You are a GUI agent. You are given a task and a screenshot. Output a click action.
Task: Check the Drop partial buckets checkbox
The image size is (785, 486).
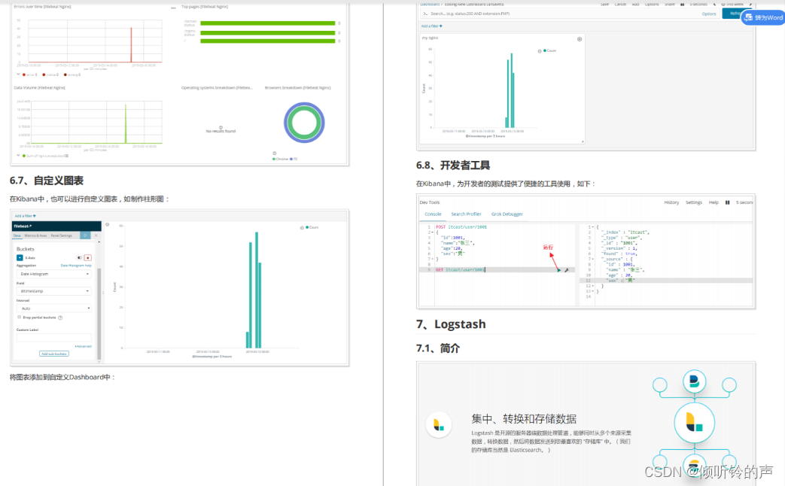20,317
